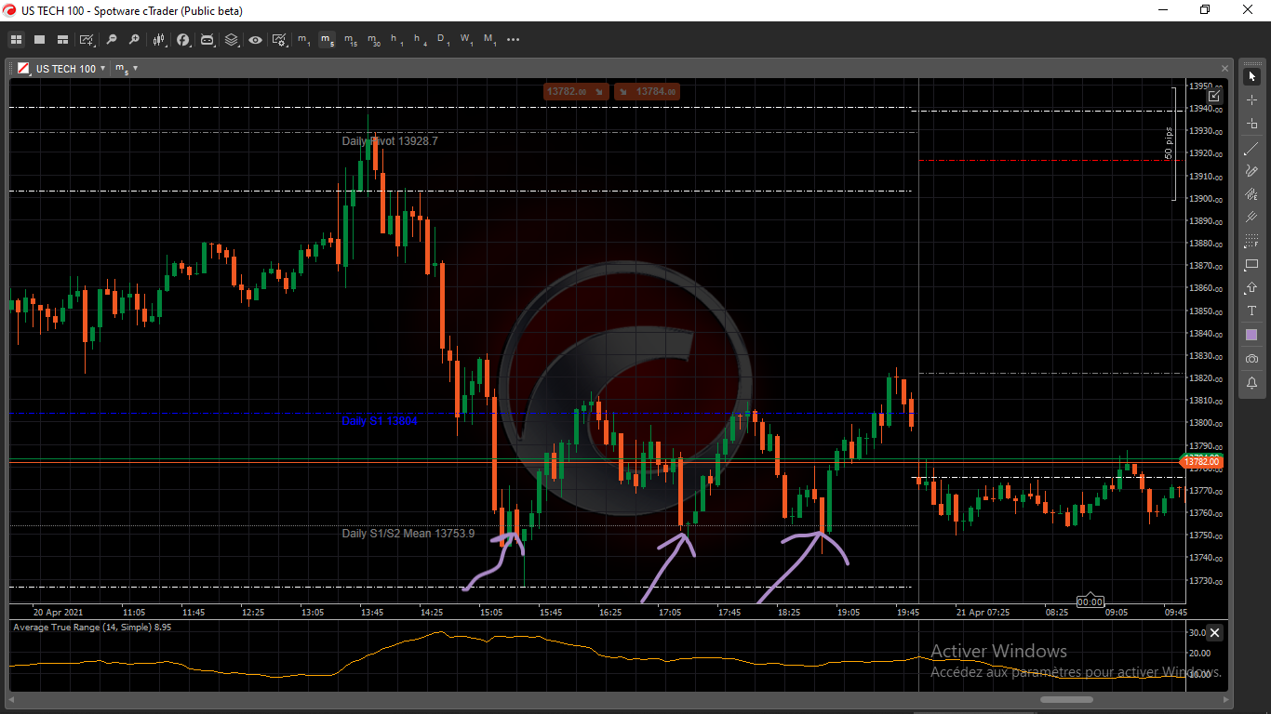Switch to m30 timeframe
Viewport: 1271px width, 714px height.
[373, 40]
